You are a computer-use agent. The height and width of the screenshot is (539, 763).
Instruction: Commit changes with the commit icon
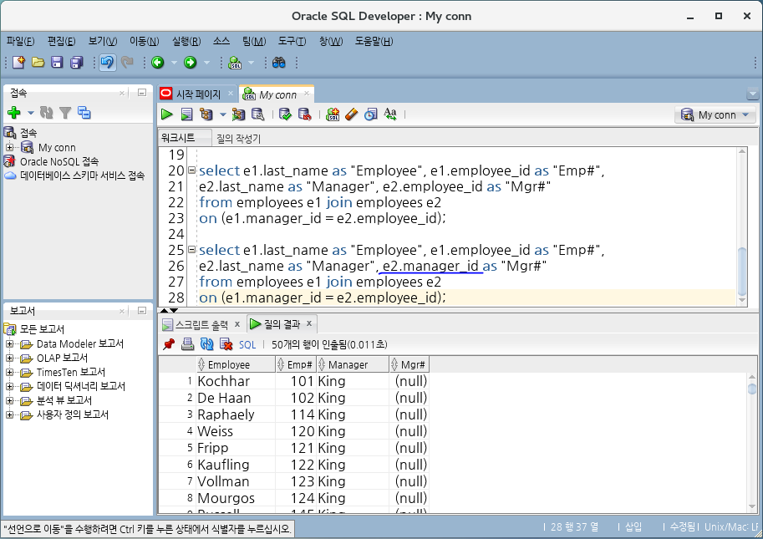tap(285, 114)
